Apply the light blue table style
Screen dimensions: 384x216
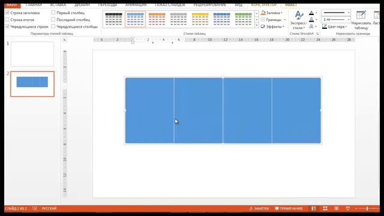pyautogui.click(x=135, y=19)
